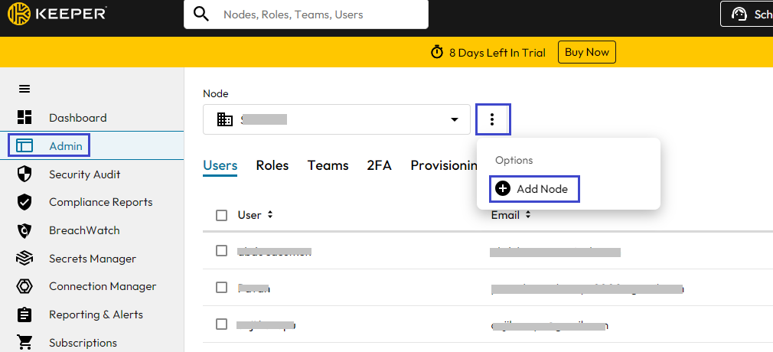The image size is (773, 352).
Task: Check the first user row checkbox
Action: pos(222,251)
